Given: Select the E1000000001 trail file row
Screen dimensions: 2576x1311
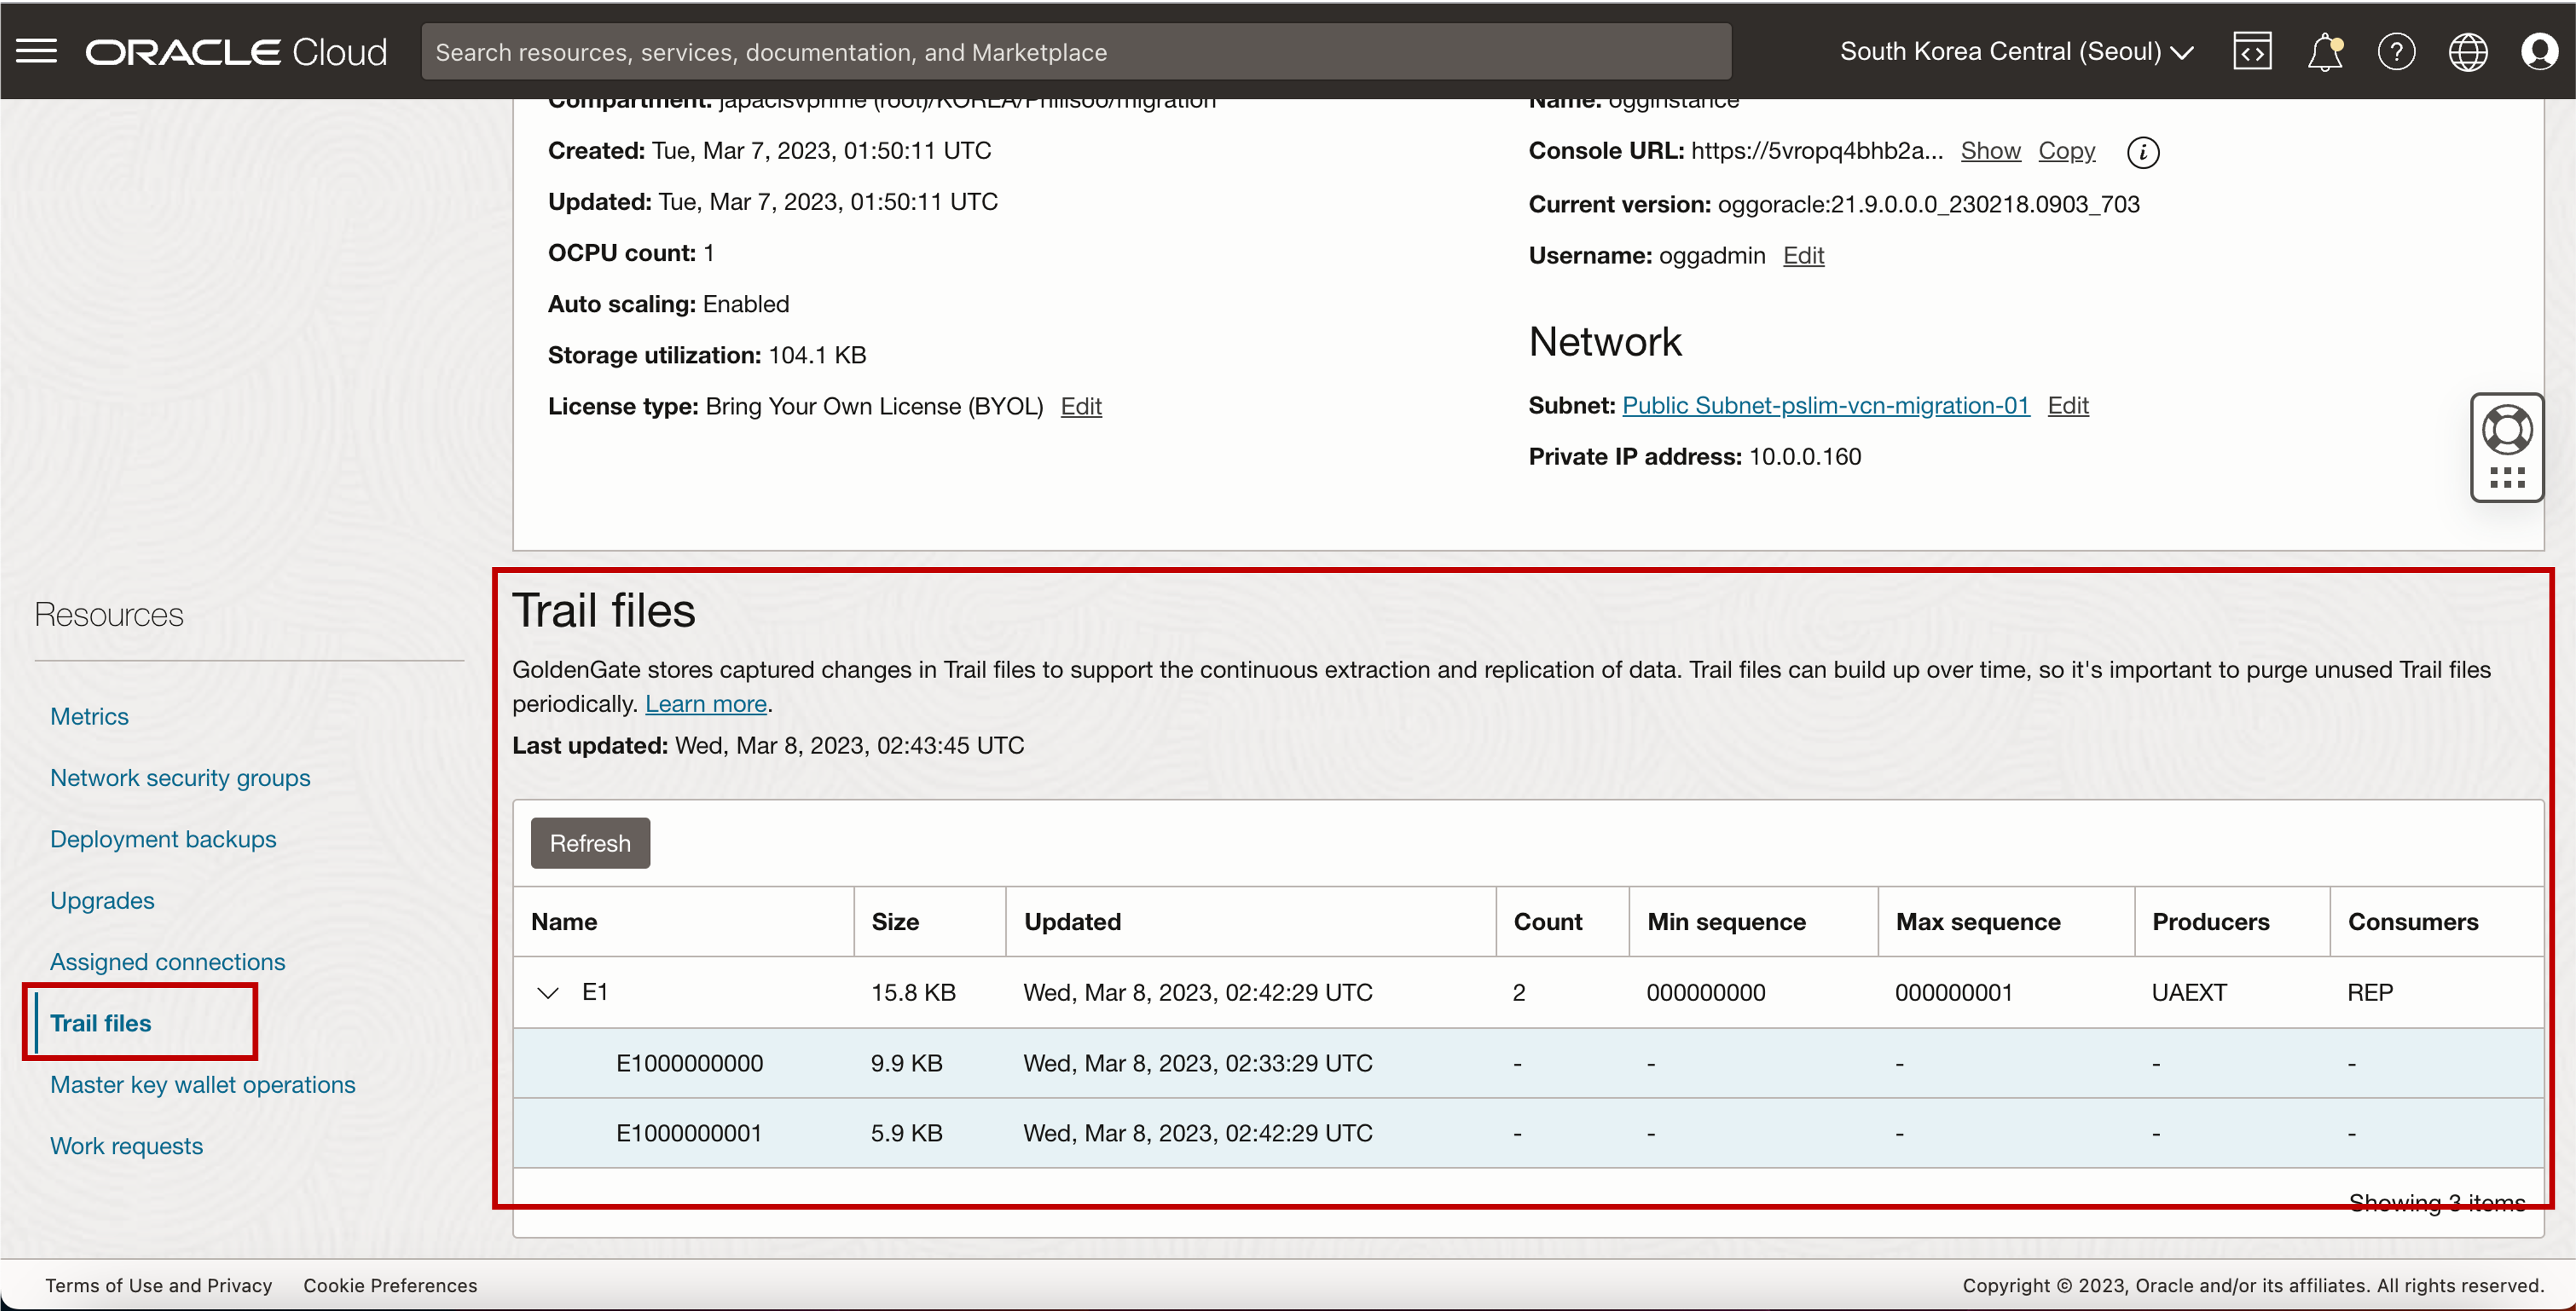Looking at the screenshot, I should [1528, 1133].
